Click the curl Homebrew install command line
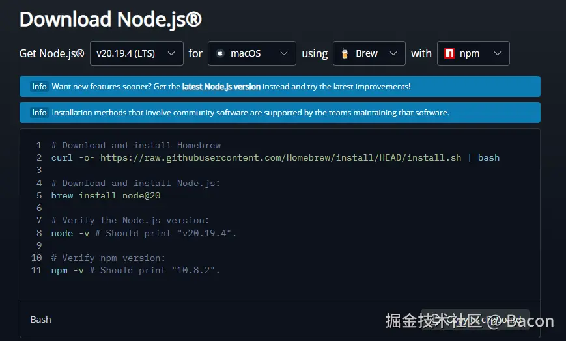This screenshot has width=566, height=341. coord(276,157)
